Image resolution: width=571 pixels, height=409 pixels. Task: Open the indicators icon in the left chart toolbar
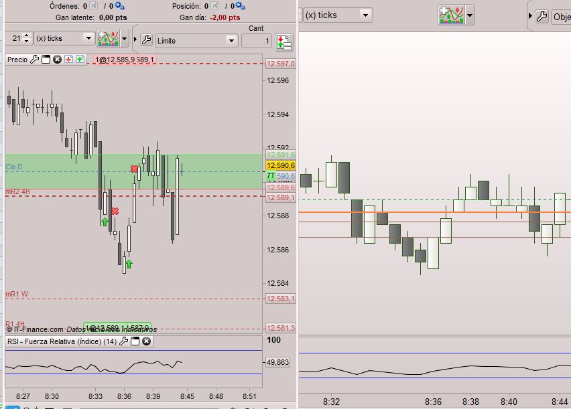[108, 38]
